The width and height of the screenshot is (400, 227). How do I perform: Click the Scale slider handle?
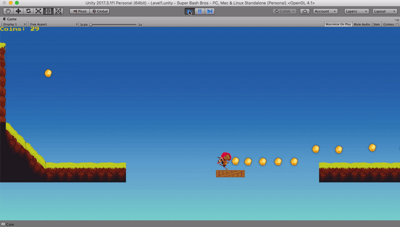point(91,24)
